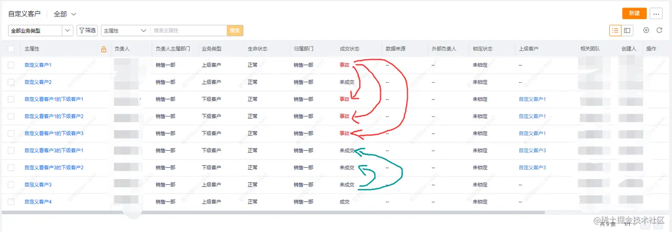Click the lock icon in 主属性 header

point(104,49)
